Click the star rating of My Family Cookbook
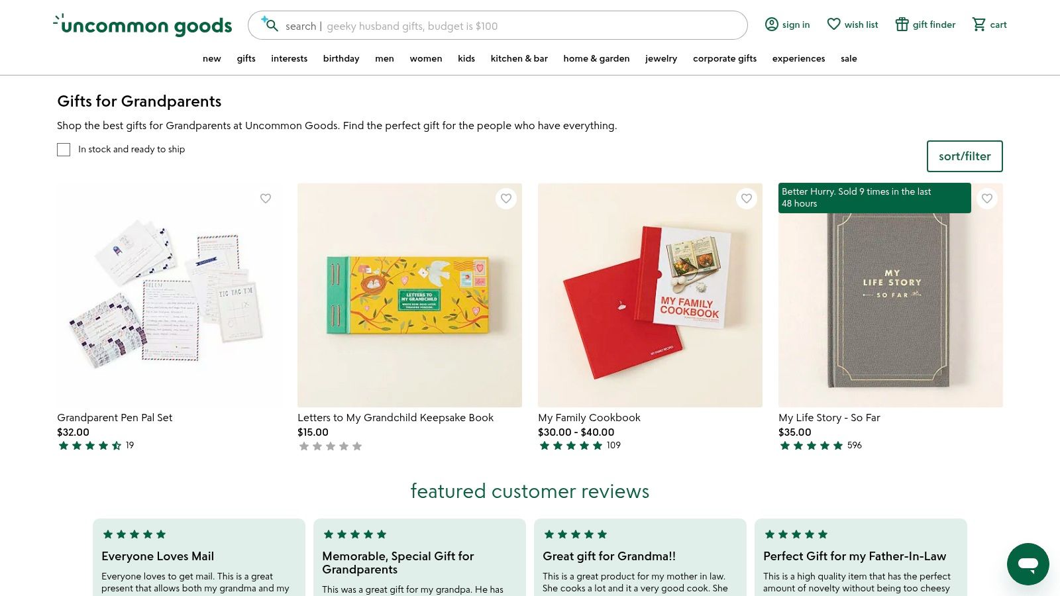This screenshot has width=1060, height=596. [x=571, y=446]
